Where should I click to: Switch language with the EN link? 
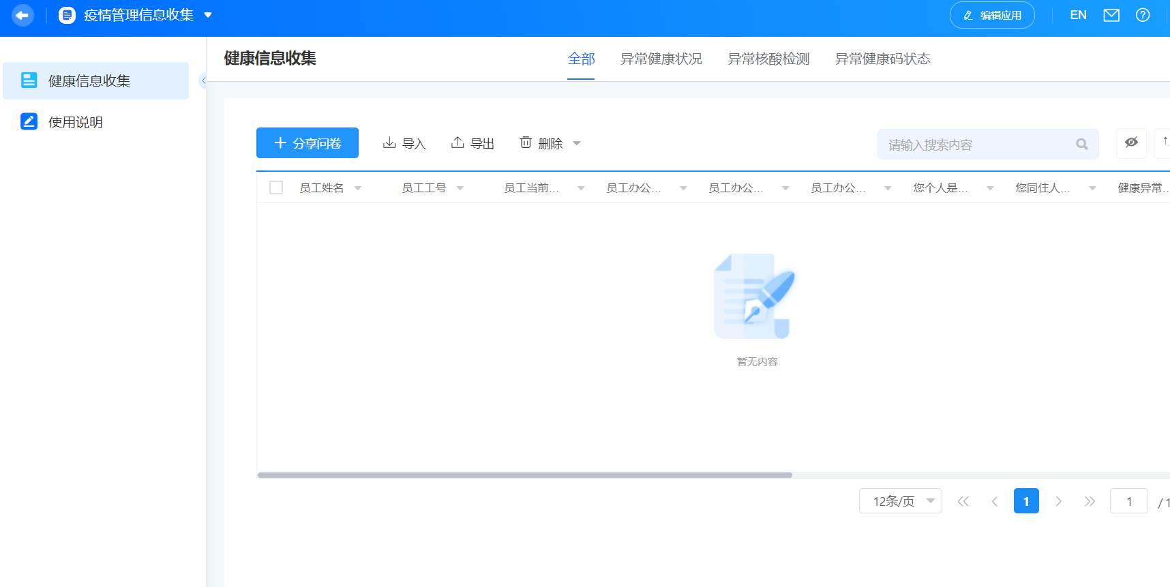click(x=1078, y=15)
